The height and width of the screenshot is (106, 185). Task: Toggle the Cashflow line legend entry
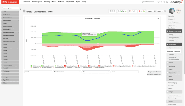[x=76, y=67]
